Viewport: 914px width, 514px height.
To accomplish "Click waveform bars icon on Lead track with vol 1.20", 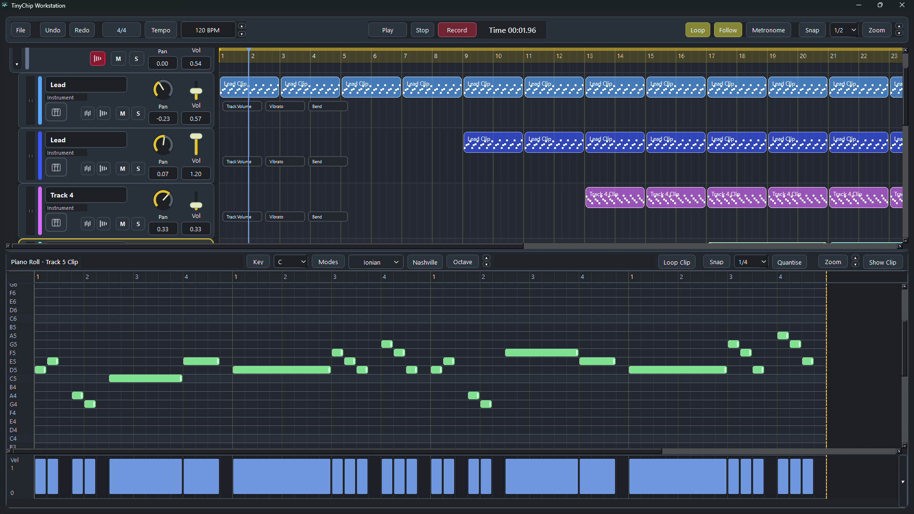I will click(103, 168).
